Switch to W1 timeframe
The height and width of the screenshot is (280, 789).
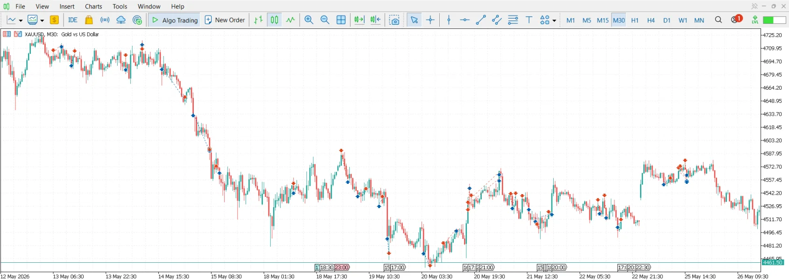(x=683, y=20)
